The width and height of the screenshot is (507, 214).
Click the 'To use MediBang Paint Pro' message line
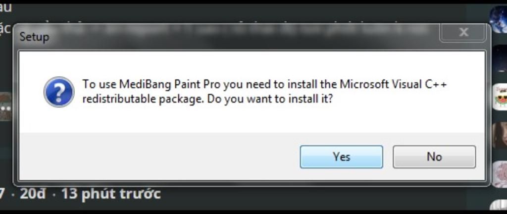click(265, 84)
